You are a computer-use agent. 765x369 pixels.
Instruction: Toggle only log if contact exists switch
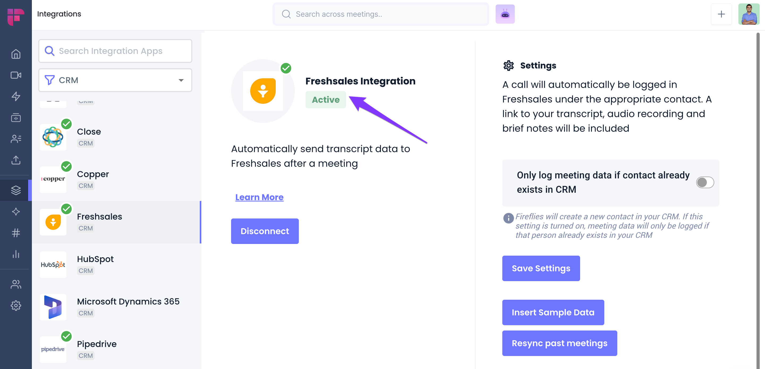click(705, 182)
